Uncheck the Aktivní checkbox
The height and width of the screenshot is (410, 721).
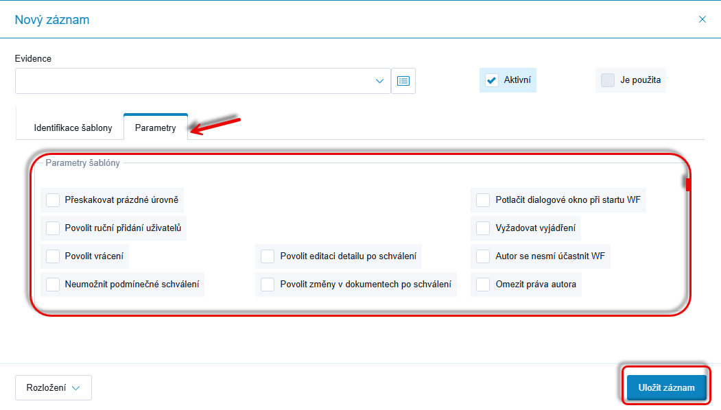click(x=491, y=80)
